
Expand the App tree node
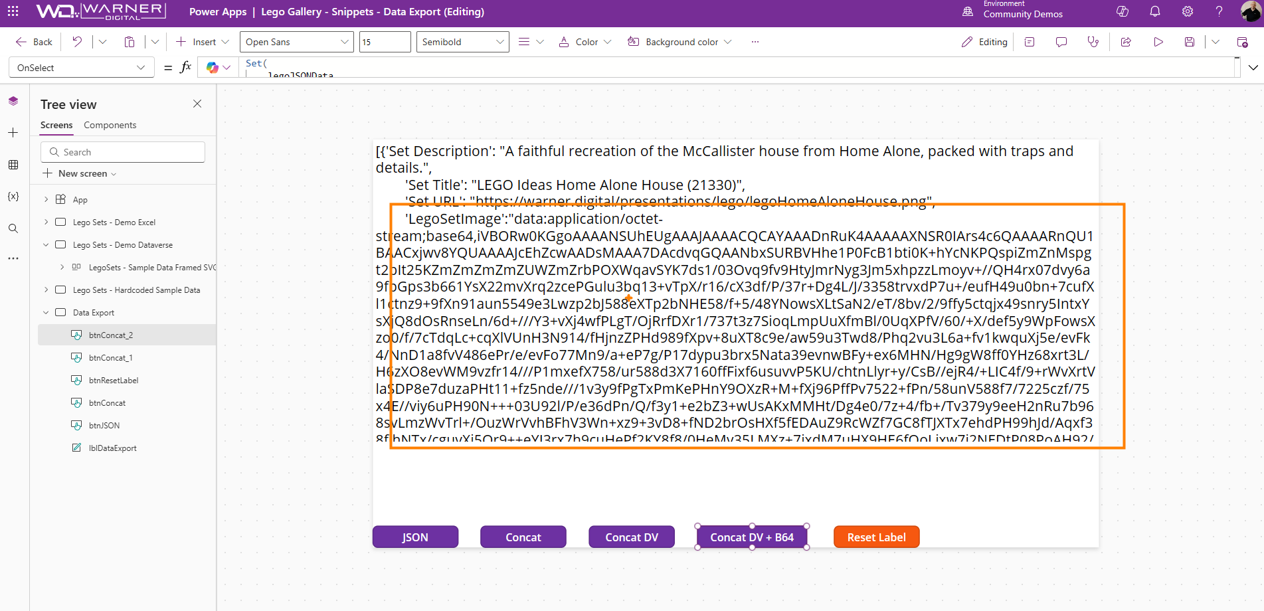[x=46, y=199]
